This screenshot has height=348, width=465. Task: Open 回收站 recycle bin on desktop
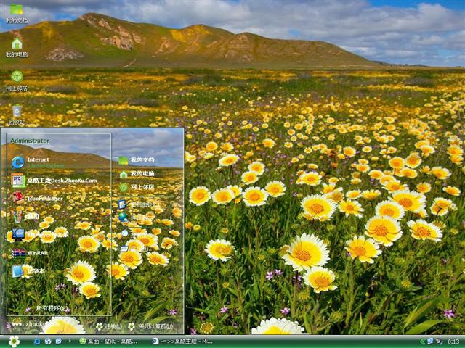point(17,115)
